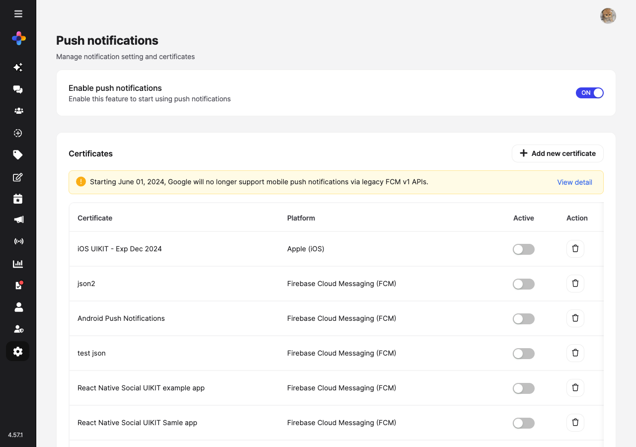The image size is (636, 447).
Task: Toggle the Android Push Notifications certificate active
Action: click(x=523, y=318)
